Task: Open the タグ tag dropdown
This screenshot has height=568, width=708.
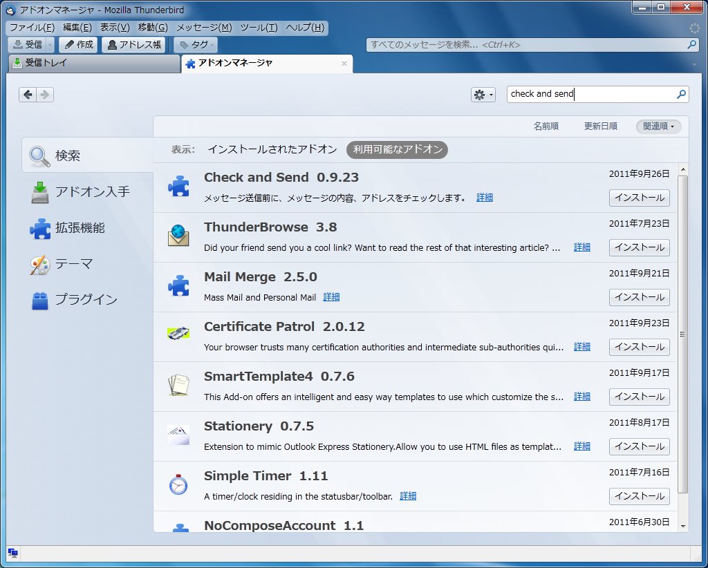Action: coord(196,45)
